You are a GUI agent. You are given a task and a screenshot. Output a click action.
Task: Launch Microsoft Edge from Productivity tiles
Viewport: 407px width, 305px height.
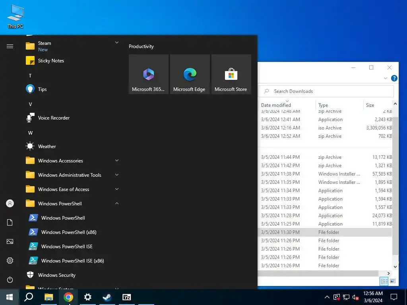point(190,74)
